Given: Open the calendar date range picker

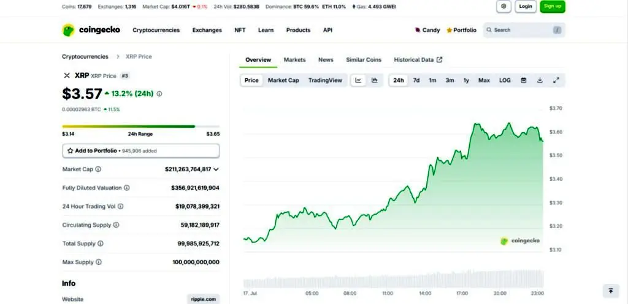Looking at the screenshot, I should (524, 80).
